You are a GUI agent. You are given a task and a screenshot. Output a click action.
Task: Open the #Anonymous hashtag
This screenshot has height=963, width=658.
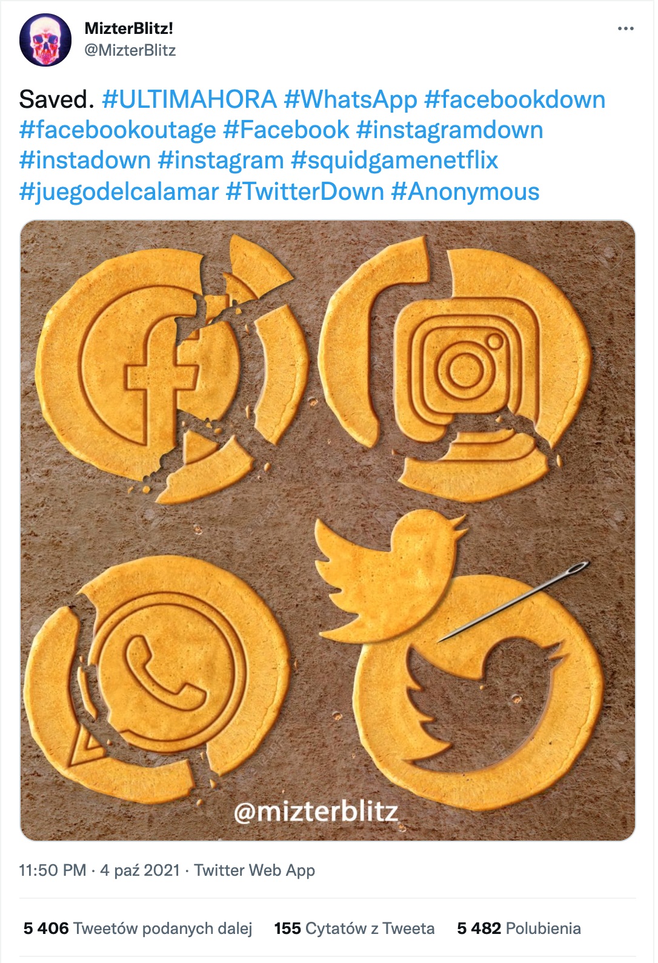pyautogui.click(x=465, y=191)
